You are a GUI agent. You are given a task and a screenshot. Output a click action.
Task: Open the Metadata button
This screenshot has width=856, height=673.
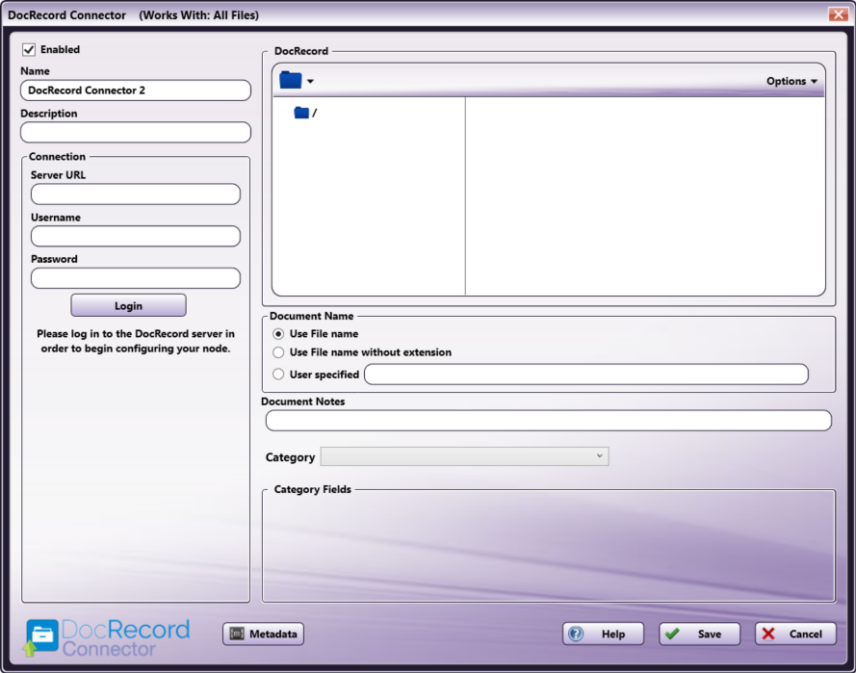[263, 634]
